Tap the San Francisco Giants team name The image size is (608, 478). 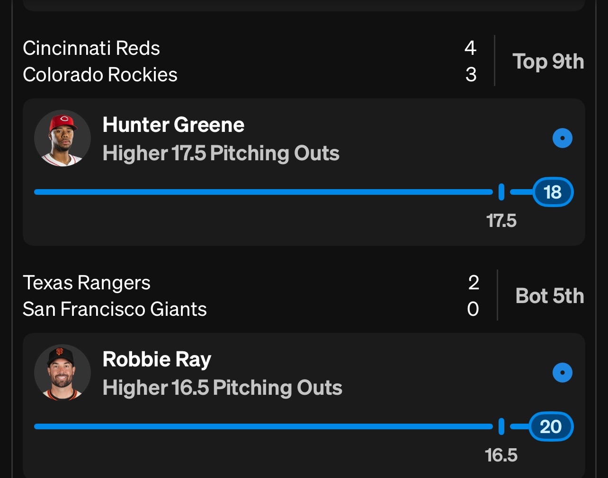tap(115, 309)
